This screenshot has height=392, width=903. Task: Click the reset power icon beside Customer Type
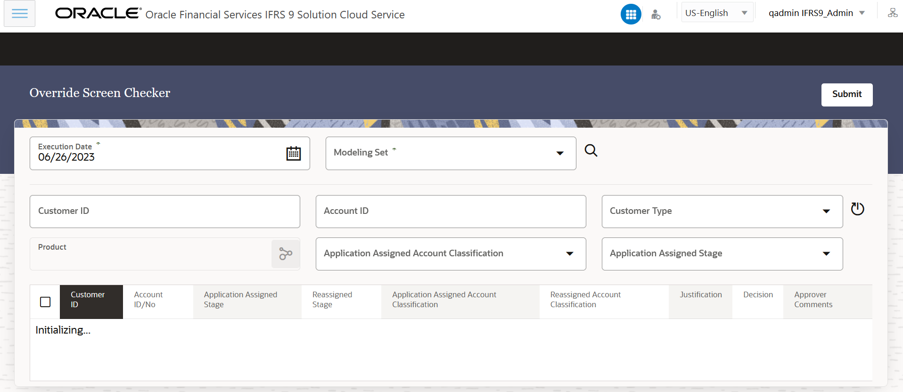click(857, 209)
